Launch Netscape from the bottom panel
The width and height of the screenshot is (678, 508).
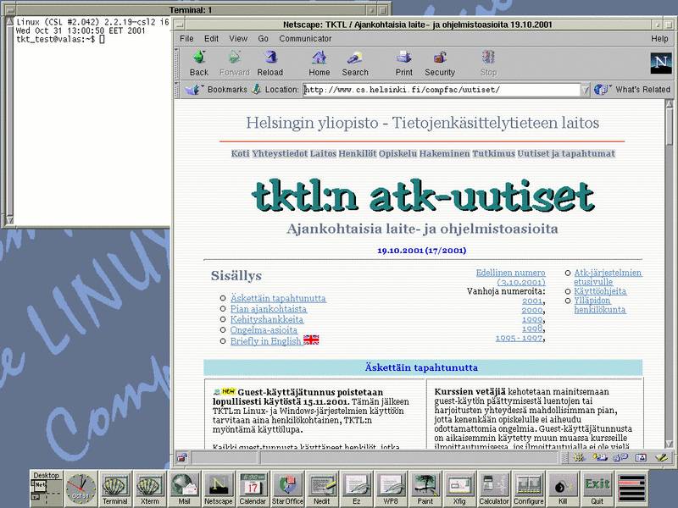pos(219,489)
